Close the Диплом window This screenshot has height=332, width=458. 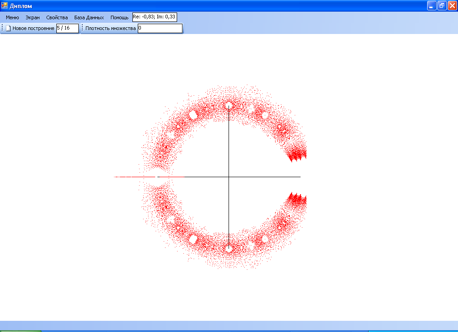pyautogui.click(x=452, y=6)
